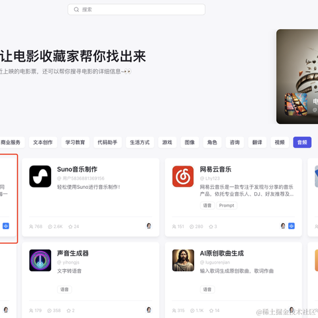Click the 轻松使用Suno进行音乐制作 description
Viewport: 318px width, 318px height.
(89, 187)
